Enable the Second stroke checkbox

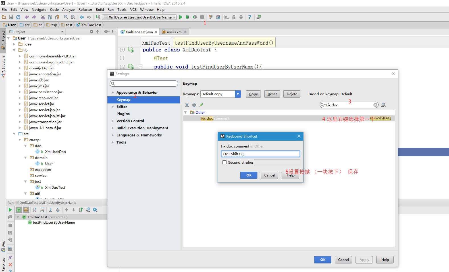224,162
